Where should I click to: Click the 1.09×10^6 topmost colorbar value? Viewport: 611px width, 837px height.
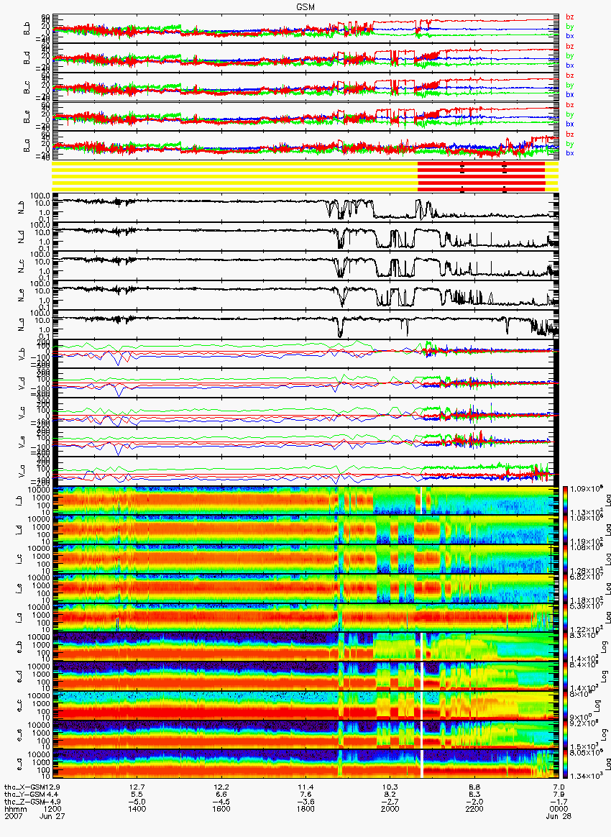(585, 489)
